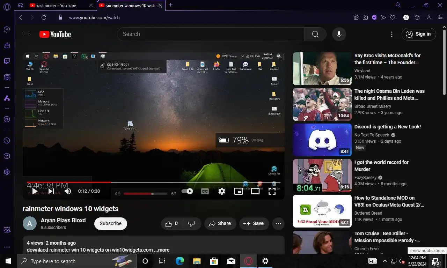Click the Sign in button

point(419,34)
